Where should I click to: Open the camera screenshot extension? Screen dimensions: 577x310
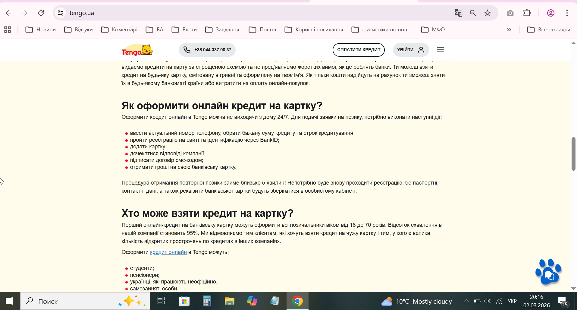click(x=510, y=13)
